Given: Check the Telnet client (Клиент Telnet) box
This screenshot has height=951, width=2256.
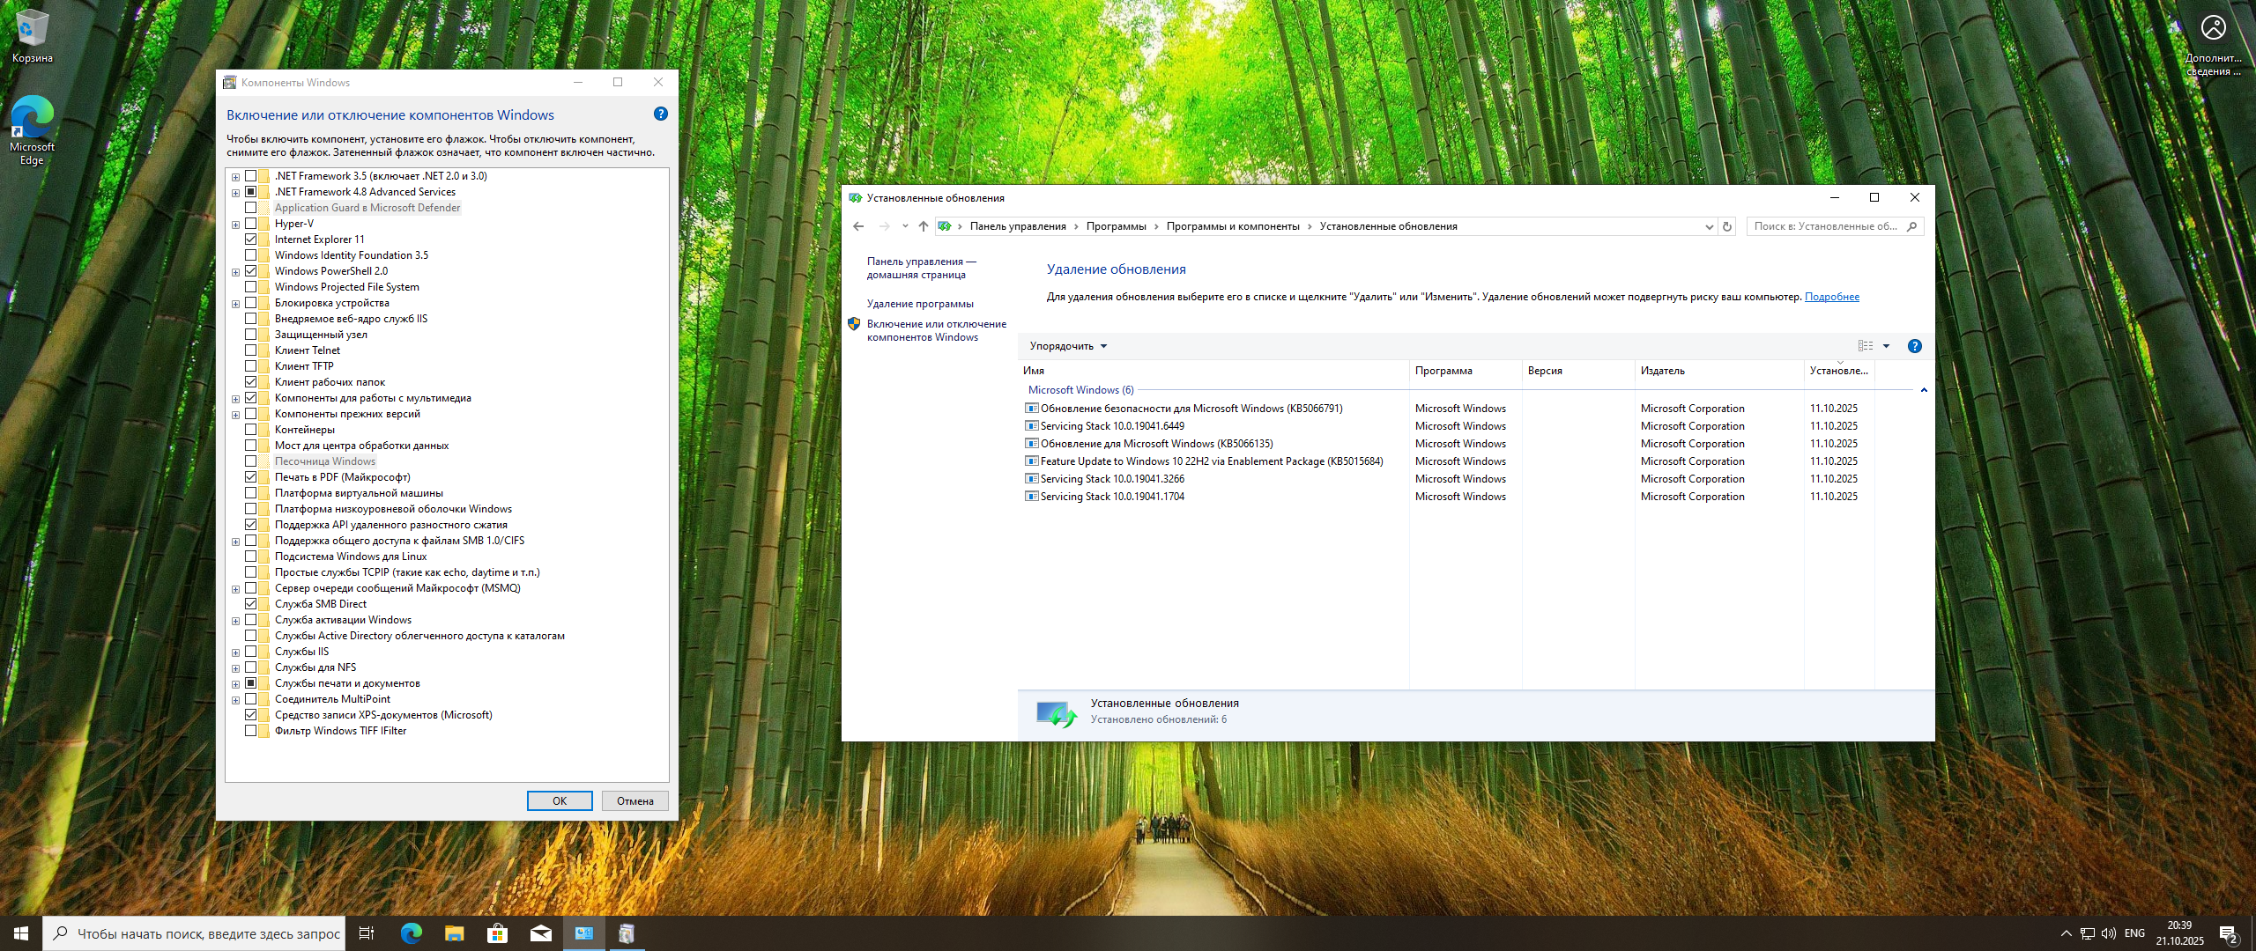Looking at the screenshot, I should pos(251,350).
